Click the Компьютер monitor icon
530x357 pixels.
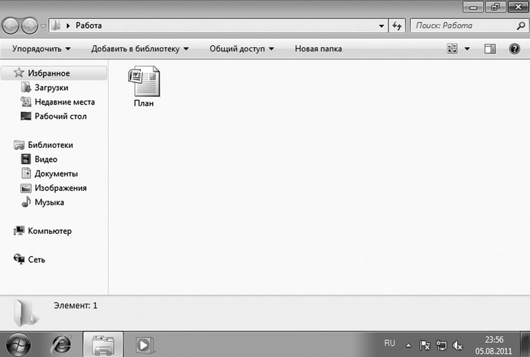(19, 230)
